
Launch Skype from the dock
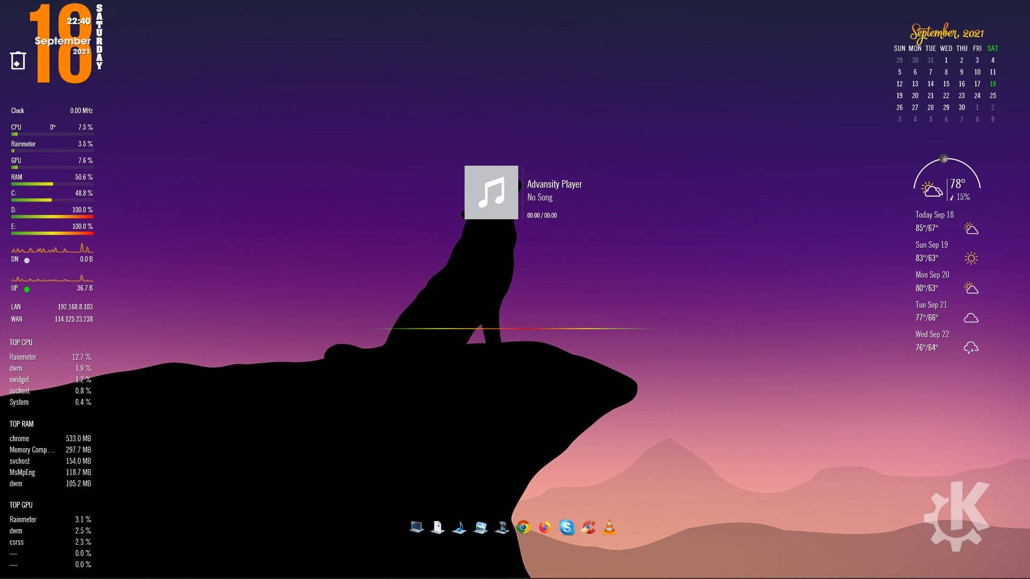(566, 527)
